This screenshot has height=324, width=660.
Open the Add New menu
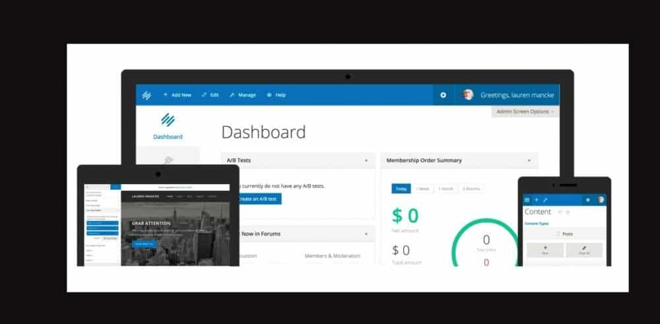(177, 95)
